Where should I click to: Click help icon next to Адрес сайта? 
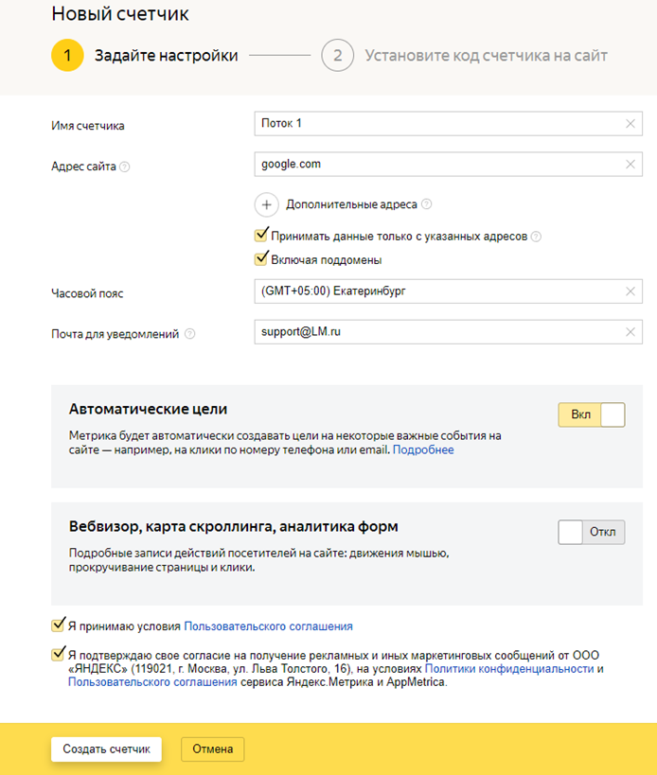(125, 167)
